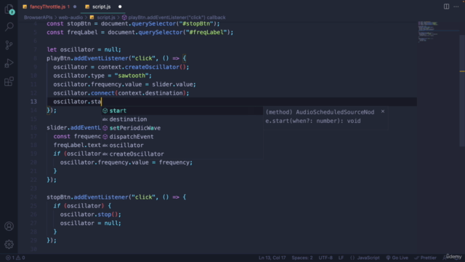
Task: Select web-audio in the breadcrumb
Action: 70,17
